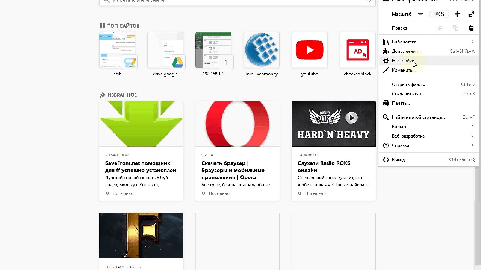
Task: Reset zoom via the 100% label
Action: 439,14
